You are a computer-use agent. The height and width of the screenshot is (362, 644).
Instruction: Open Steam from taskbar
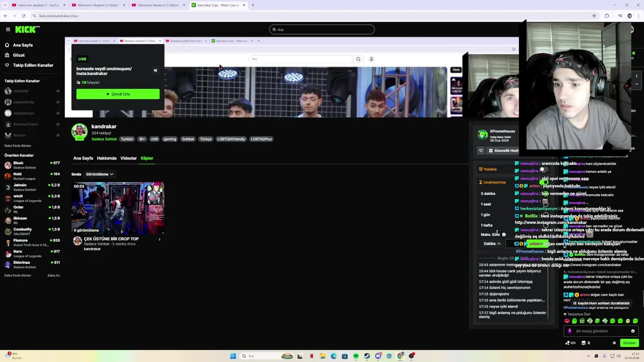(x=367, y=356)
